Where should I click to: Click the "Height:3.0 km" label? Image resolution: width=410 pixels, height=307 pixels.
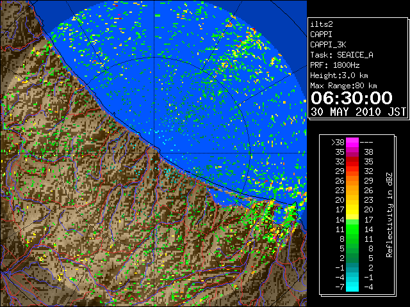(x=339, y=75)
